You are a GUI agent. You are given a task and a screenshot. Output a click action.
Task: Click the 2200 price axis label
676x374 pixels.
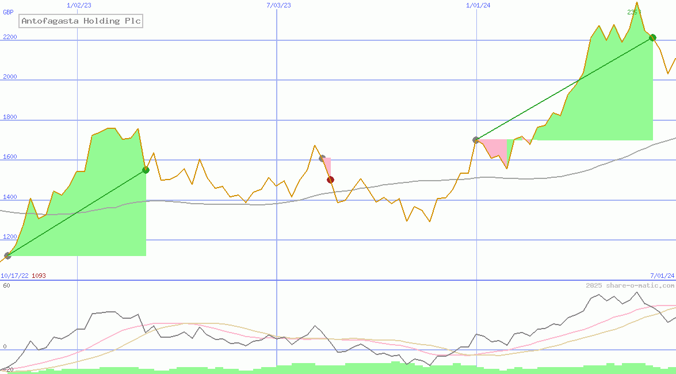pos(10,37)
